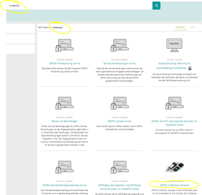The height and width of the screenshot is (195, 202).
Task: Click the laptop lock icon above DATEVasp-Serviceportal
Action: point(120,167)
